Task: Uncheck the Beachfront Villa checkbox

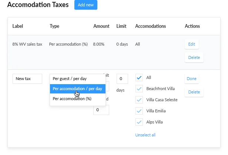Action: pos(139,89)
